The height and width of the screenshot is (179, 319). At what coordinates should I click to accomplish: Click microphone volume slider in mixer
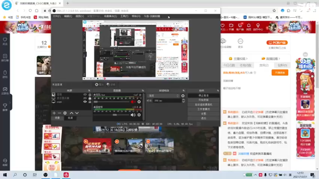(x=112, y=102)
